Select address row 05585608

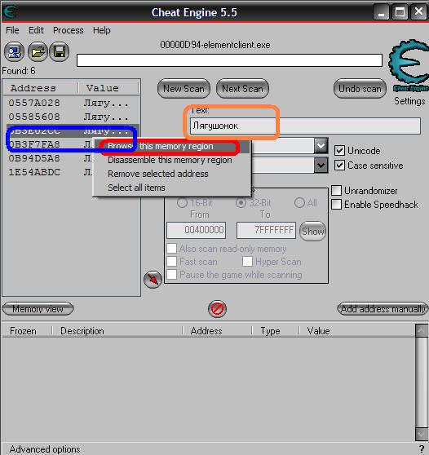(71, 117)
